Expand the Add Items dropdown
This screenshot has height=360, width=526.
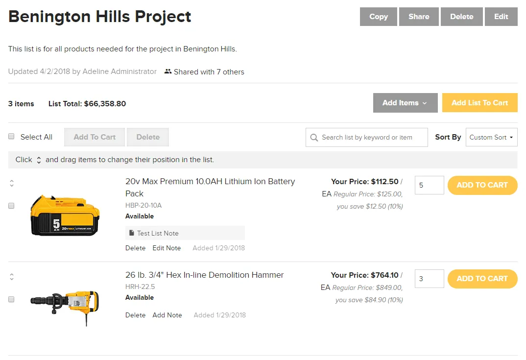coord(405,103)
